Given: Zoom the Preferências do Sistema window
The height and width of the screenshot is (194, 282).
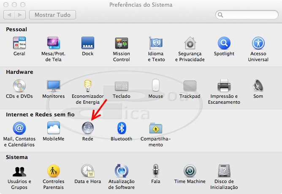Looking at the screenshot, I should 23,5.
